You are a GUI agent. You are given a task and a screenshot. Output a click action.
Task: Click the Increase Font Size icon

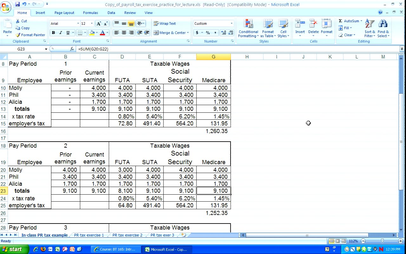[99, 24]
